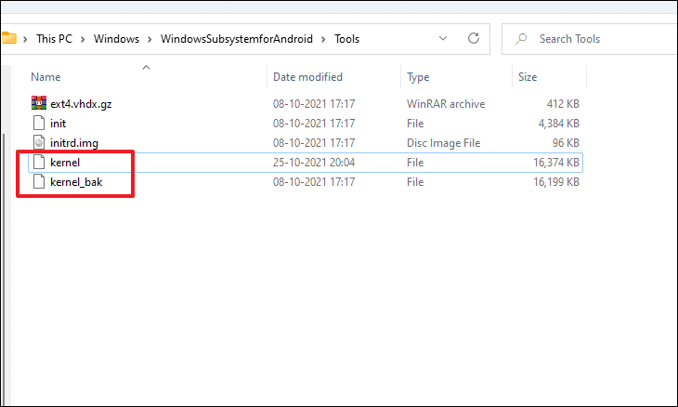Go to WindowsSubsystemforAndroid breadcrumb
The width and height of the screenshot is (678, 407).
point(237,39)
